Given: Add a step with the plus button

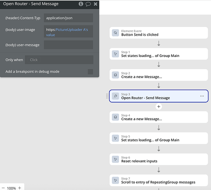Looking at the screenshot, I should tap(159, 107).
